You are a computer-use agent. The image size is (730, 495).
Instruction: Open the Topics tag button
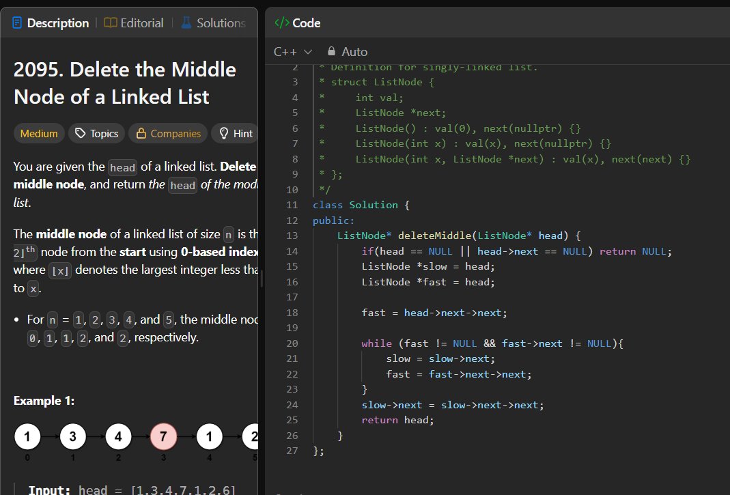tap(97, 134)
